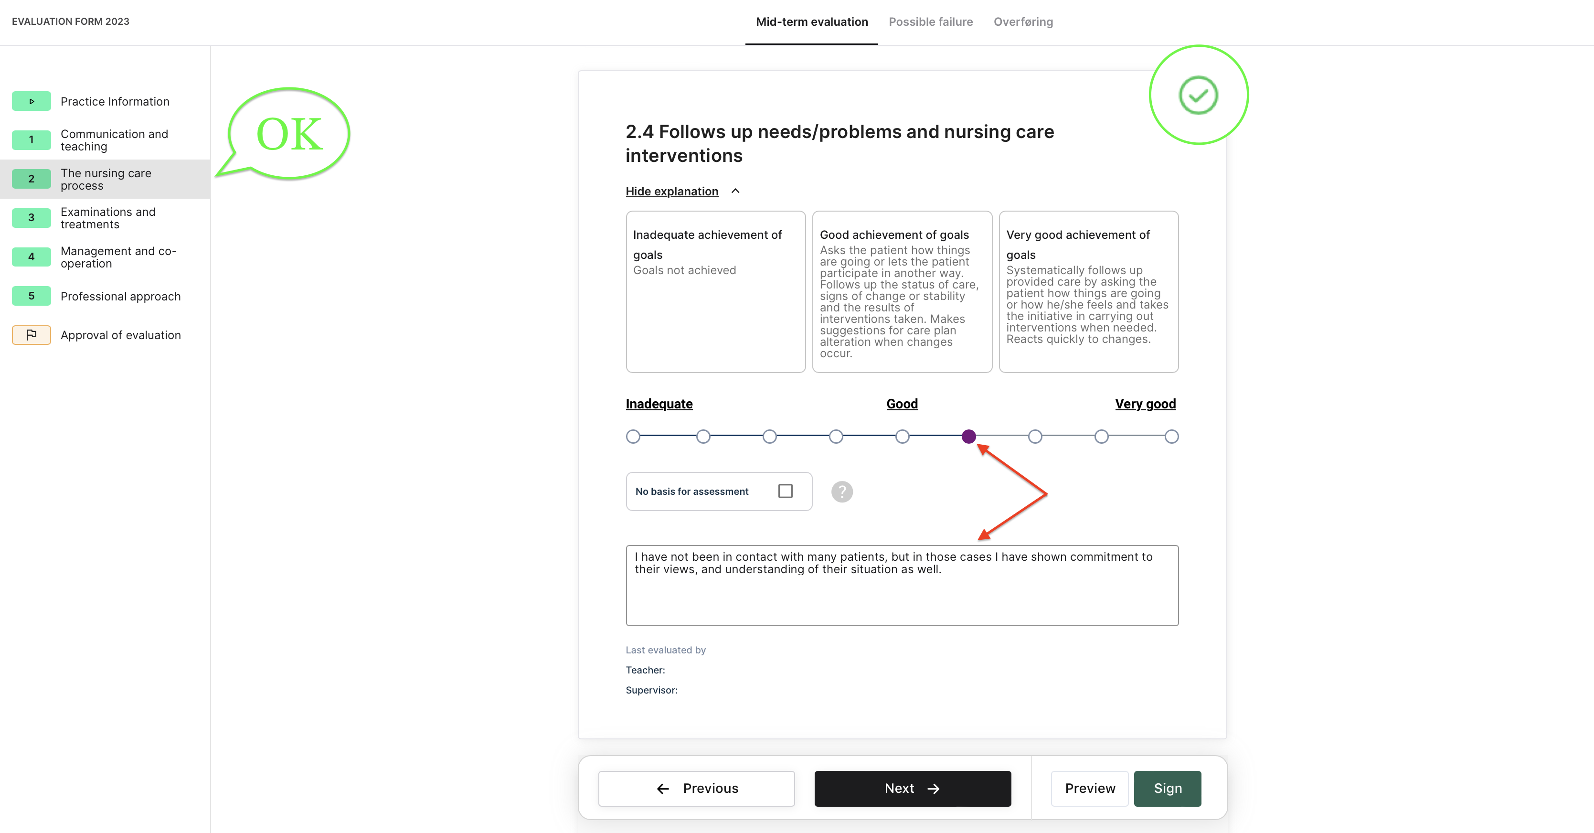Open The nursing care process section
Viewport: 1594px width, 833px height.
106,179
